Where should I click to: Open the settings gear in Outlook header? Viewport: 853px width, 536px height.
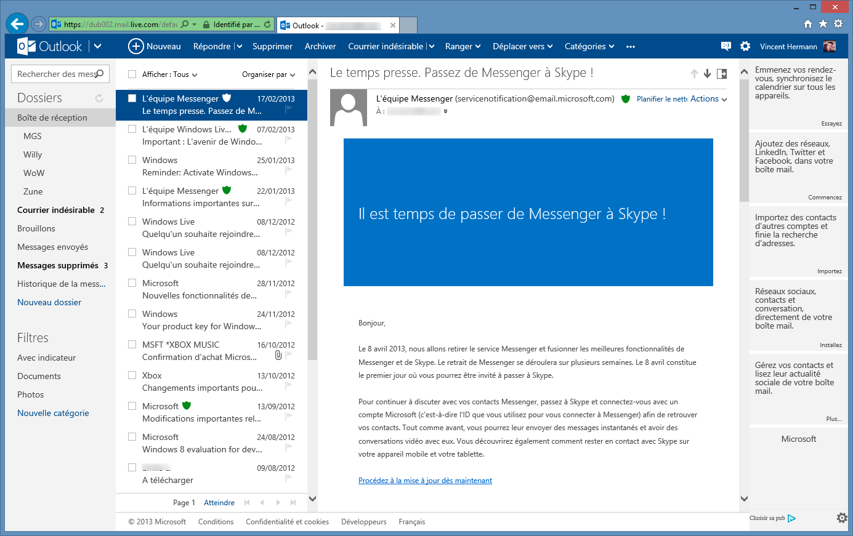[x=745, y=46]
